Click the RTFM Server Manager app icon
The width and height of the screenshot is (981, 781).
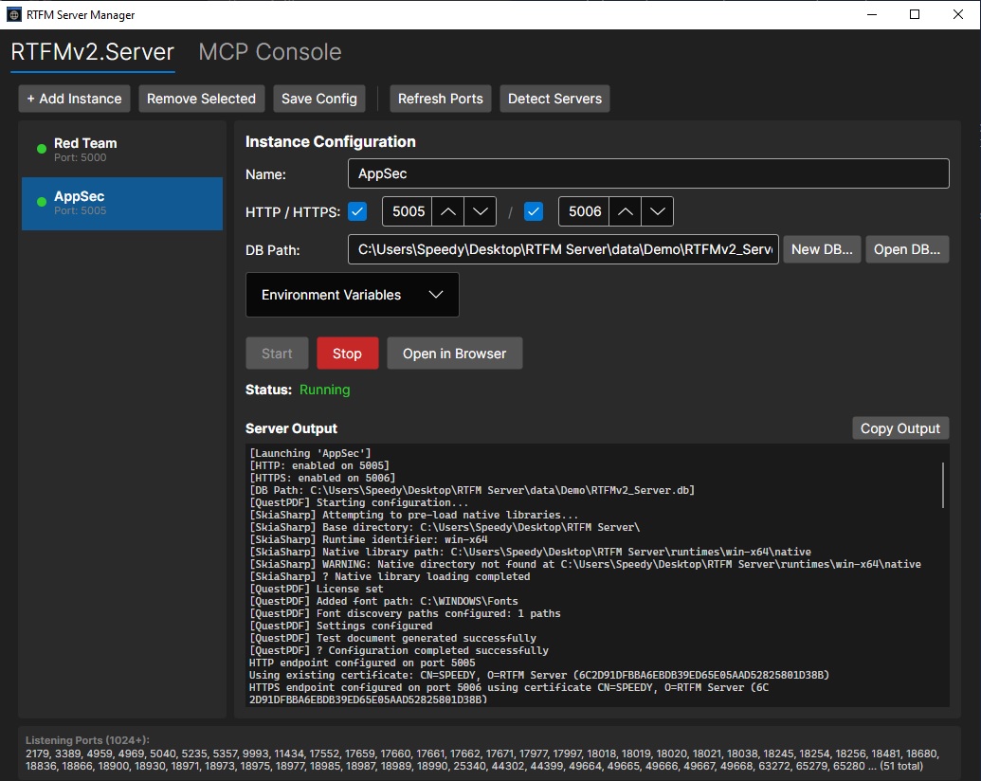coord(14,14)
